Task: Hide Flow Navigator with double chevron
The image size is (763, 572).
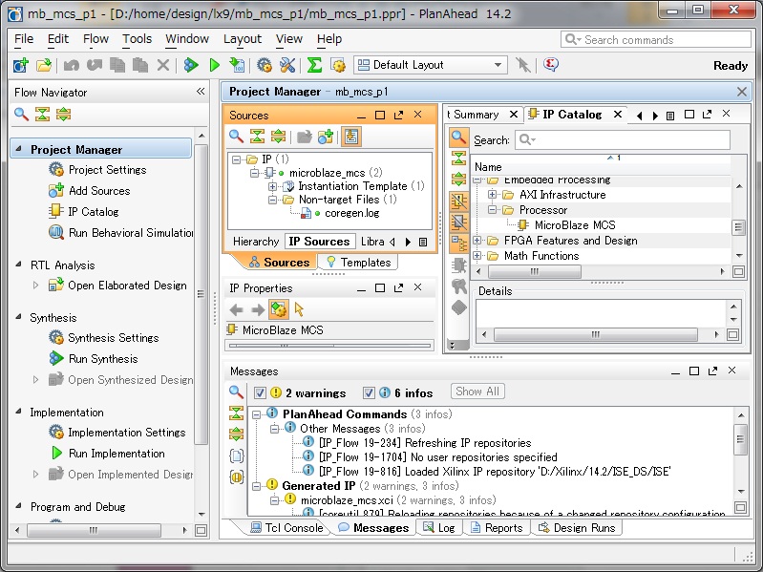Action: click(201, 92)
